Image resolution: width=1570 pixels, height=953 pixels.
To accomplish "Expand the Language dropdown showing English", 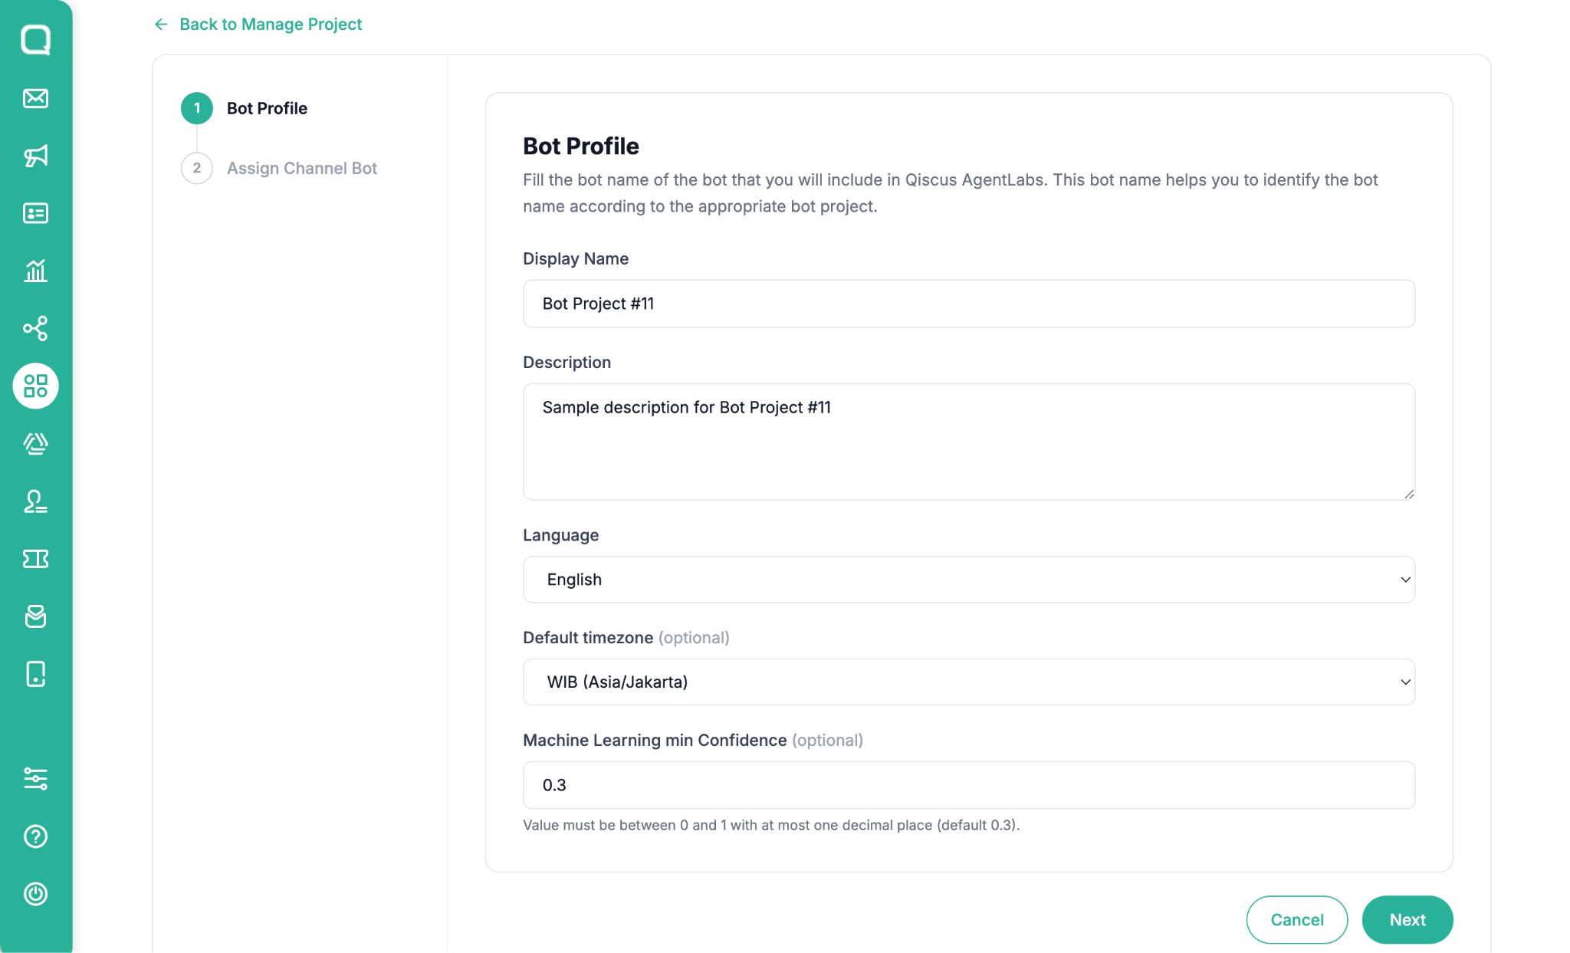I will (x=969, y=580).
